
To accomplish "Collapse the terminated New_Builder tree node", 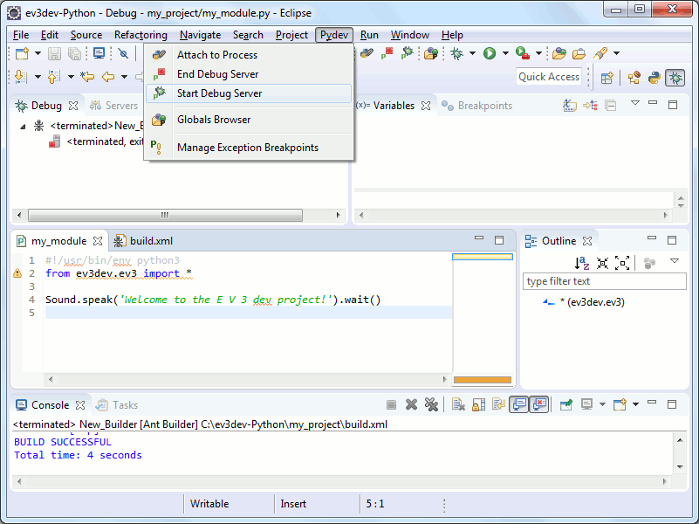I will [x=23, y=127].
